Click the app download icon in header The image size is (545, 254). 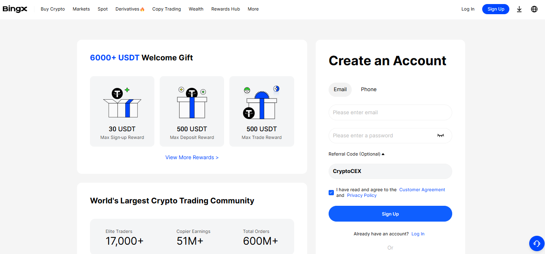coord(519,9)
